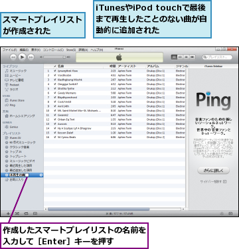Select the 最近追加した項目 smart playlist

pyautogui.click(x=19, y=171)
